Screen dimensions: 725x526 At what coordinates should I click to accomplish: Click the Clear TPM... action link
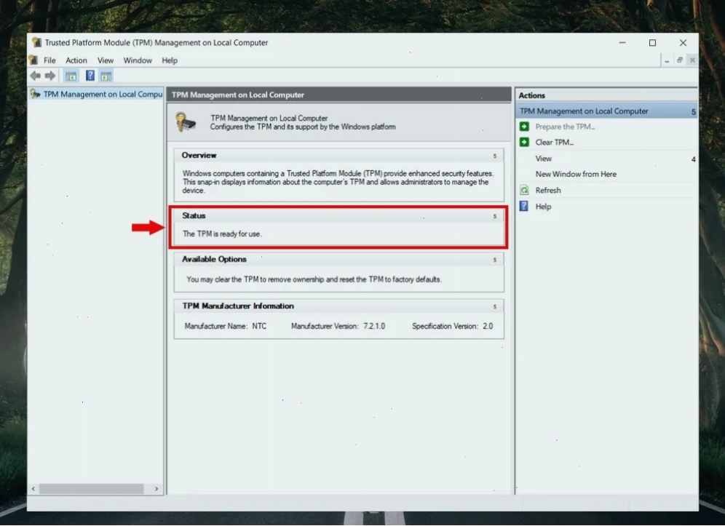[555, 143]
